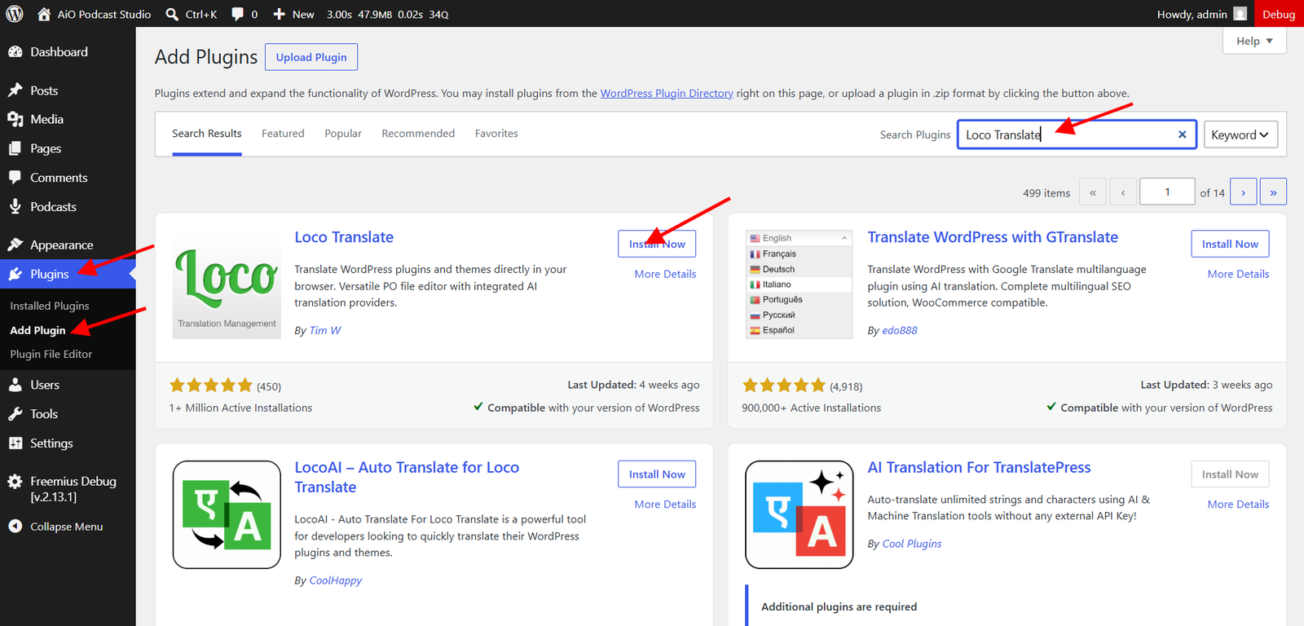Open Users icon in the sidebar

point(15,385)
